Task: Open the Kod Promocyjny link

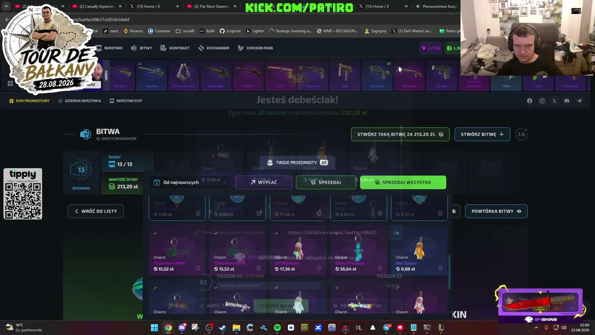Action: pos(29,101)
